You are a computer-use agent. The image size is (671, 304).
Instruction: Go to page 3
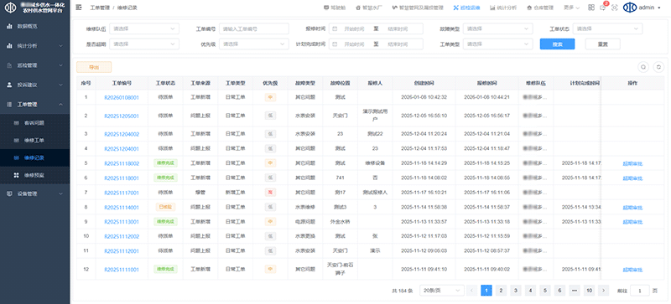[516, 291]
